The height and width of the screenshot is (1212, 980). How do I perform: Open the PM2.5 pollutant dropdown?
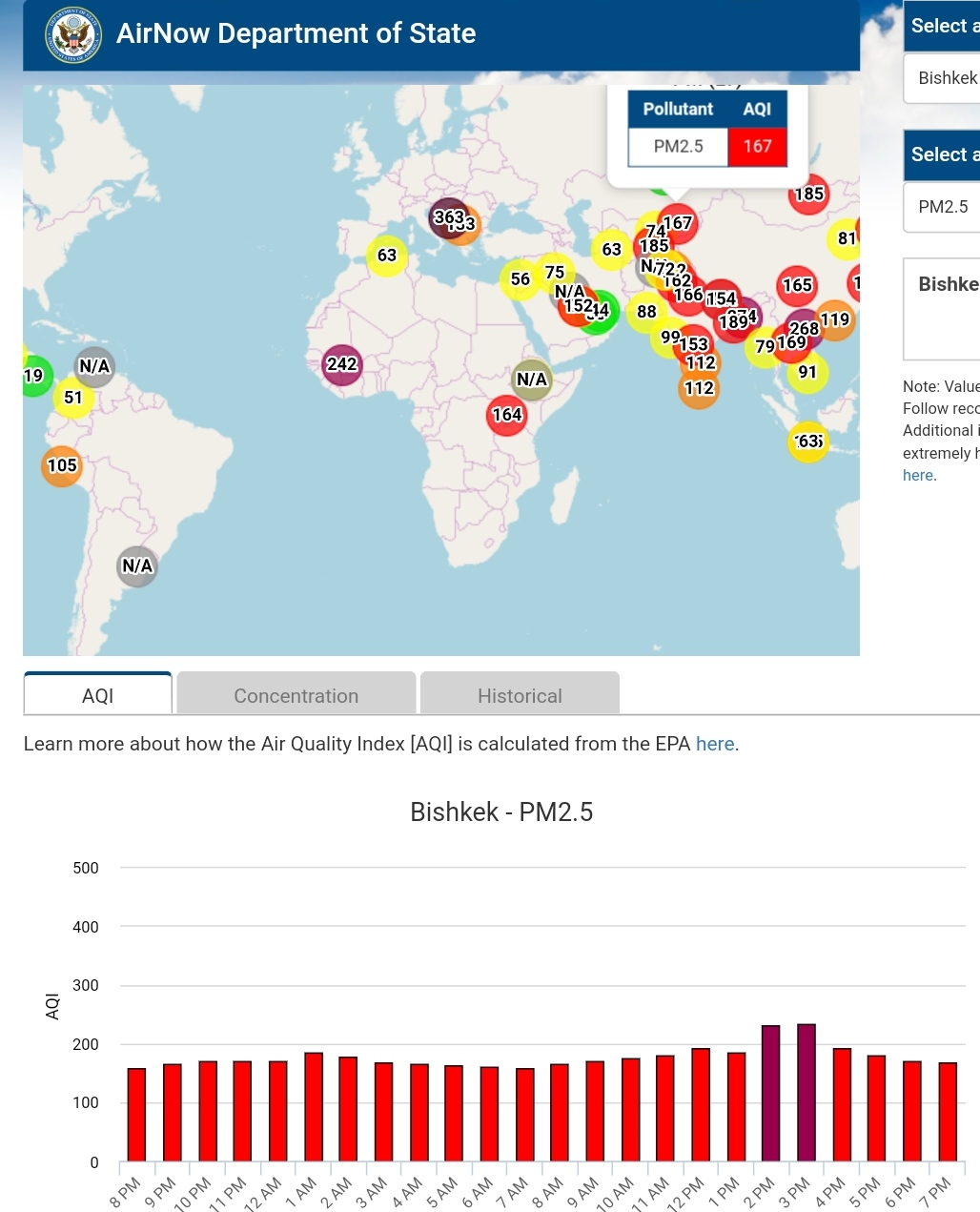944,207
